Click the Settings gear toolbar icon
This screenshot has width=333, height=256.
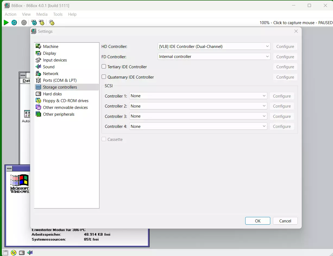click(51, 23)
